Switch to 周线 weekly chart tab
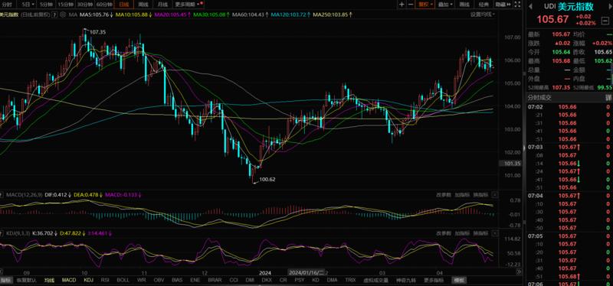 (x=143, y=5)
